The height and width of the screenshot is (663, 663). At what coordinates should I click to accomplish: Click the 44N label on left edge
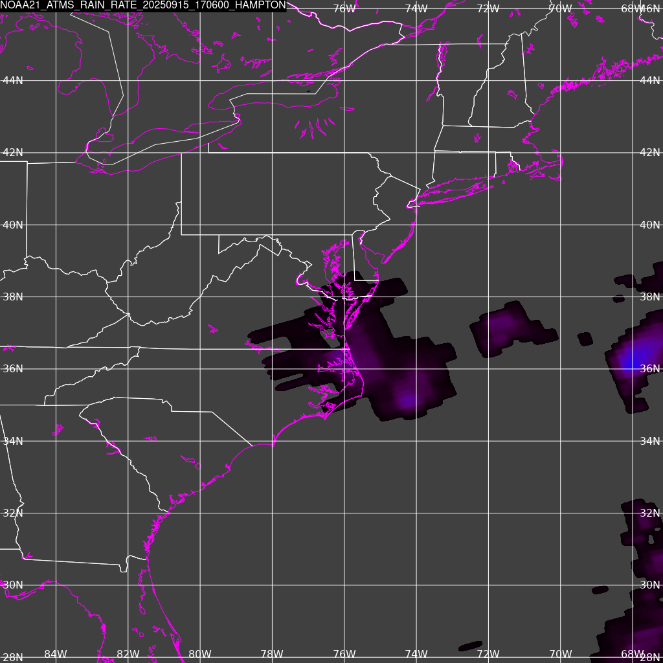(13, 80)
